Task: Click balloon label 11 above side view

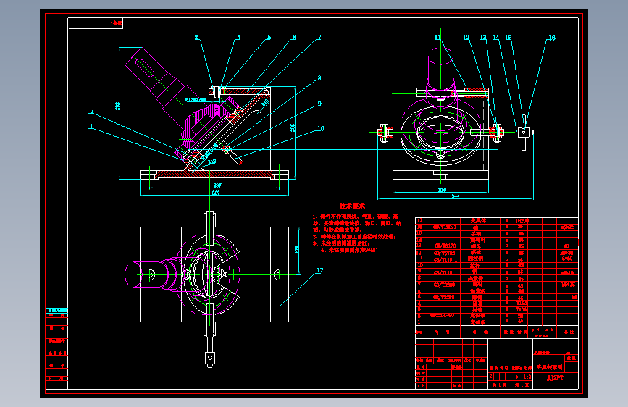Action: click(437, 37)
